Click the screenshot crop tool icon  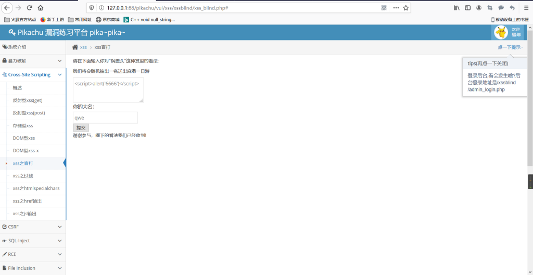pyautogui.click(x=490, y=8)
